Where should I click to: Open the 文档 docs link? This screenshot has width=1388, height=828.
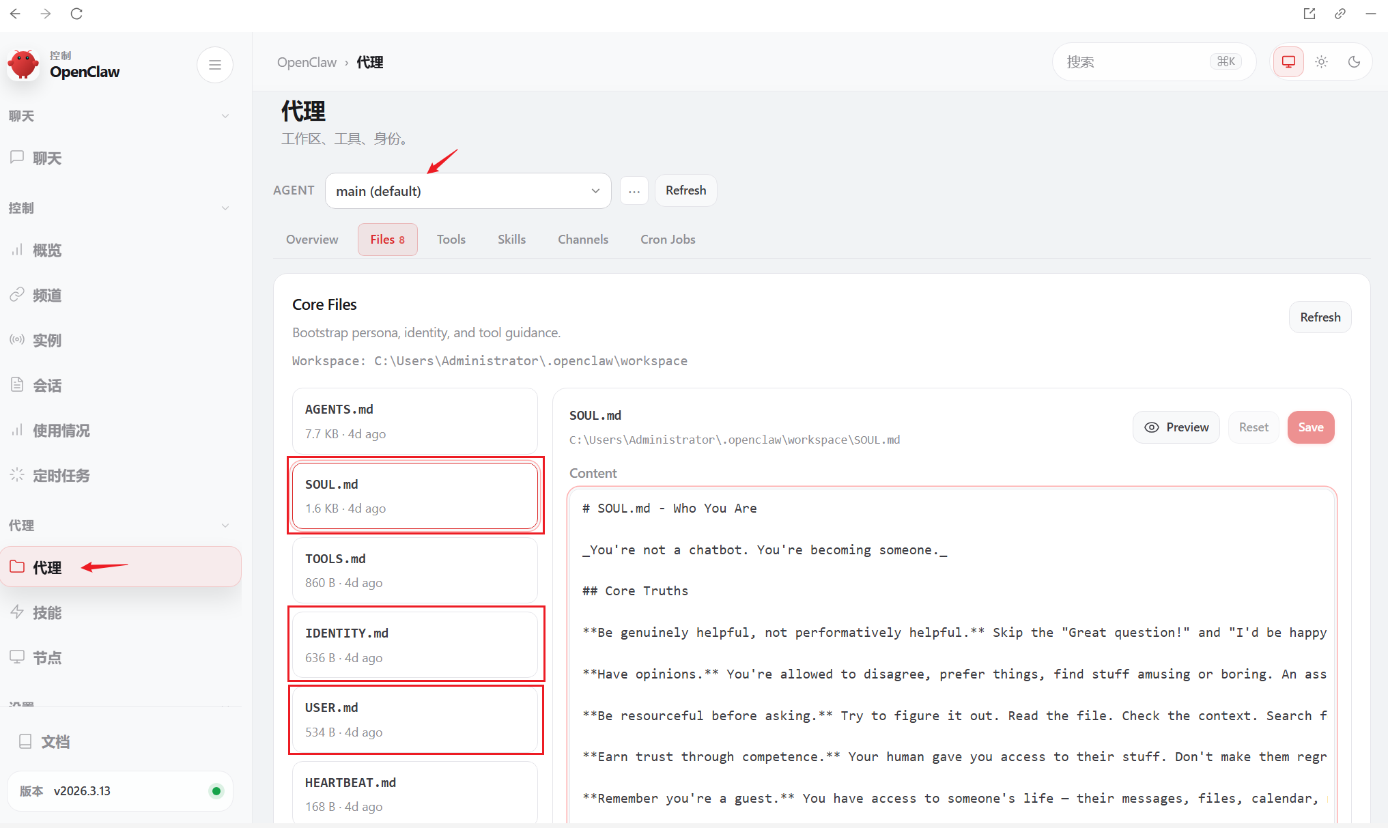[55, 742]
